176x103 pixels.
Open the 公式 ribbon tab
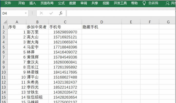pos(61,3)
